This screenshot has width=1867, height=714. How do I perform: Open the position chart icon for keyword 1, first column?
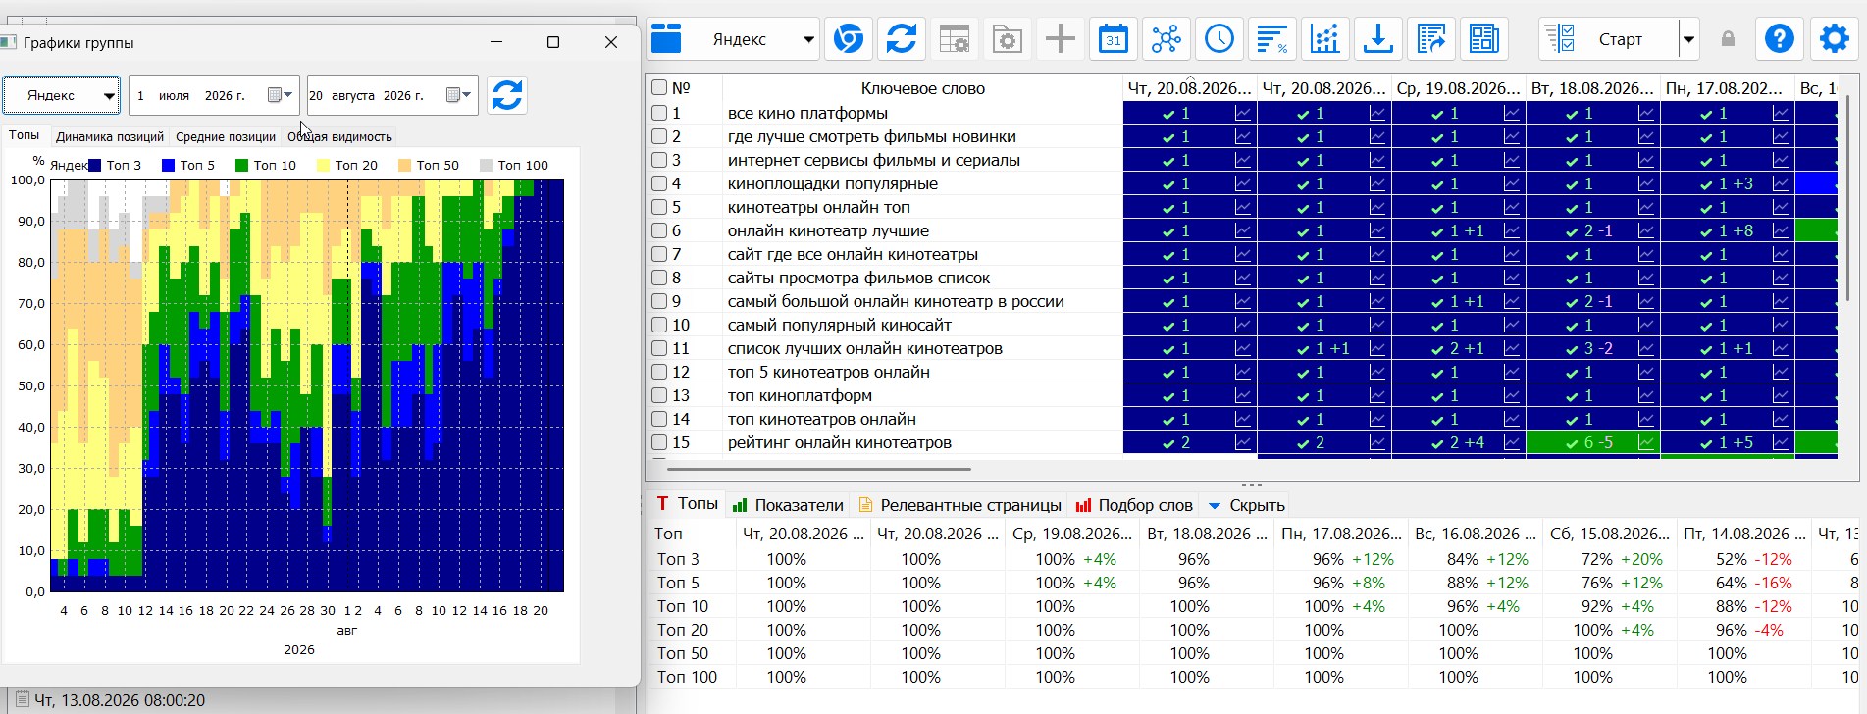tap(1243, 113)
